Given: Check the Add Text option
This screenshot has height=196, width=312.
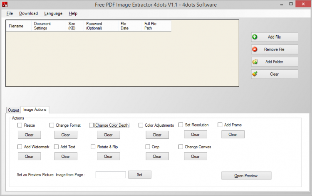Looking at the screenshot, I should click(56, 147).
